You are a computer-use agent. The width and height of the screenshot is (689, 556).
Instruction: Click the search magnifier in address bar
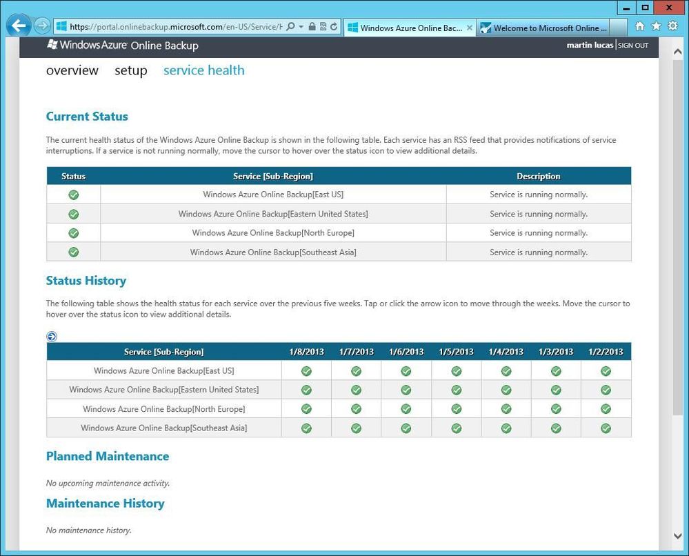pyautogui.click(x=290, y=26)
